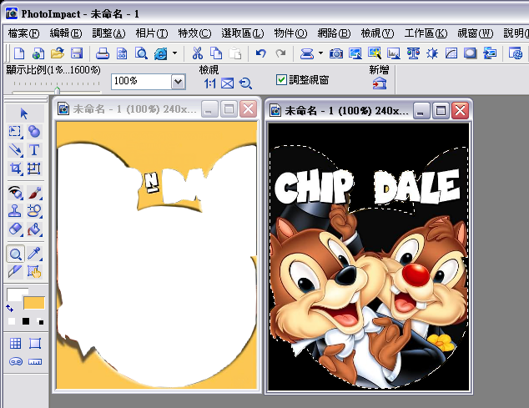Viewport: 529px width, 408px height.
Task: Click the 100% zoom input field
Action: tap(141, 81)
